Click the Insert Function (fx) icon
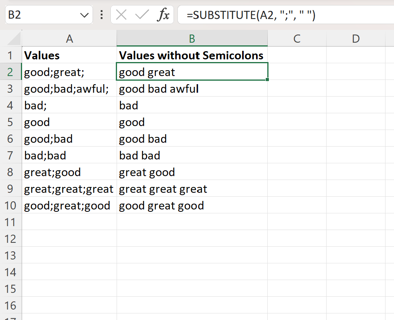Viewport: 394px width, 320px height. pyautogui.click(x=165, y=15)
